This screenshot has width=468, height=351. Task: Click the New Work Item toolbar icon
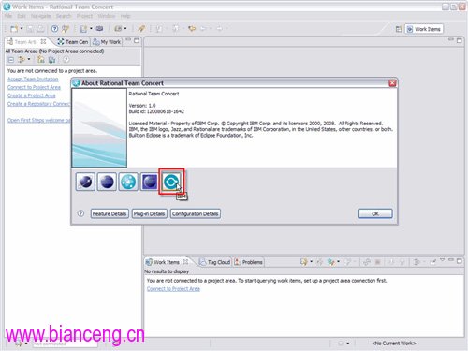(x=83, y=29)
